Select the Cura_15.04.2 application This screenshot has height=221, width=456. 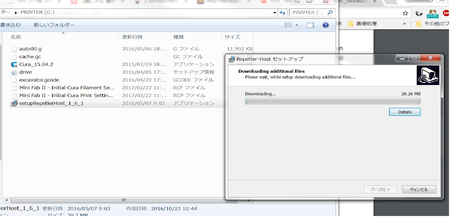(x=36, y=64)
